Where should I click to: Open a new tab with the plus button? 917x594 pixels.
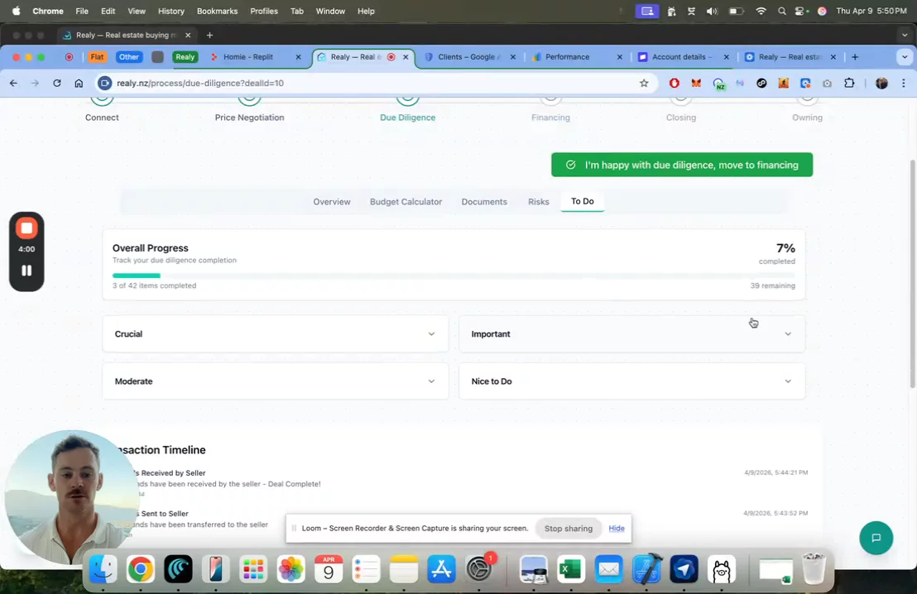tap(855, 57)
